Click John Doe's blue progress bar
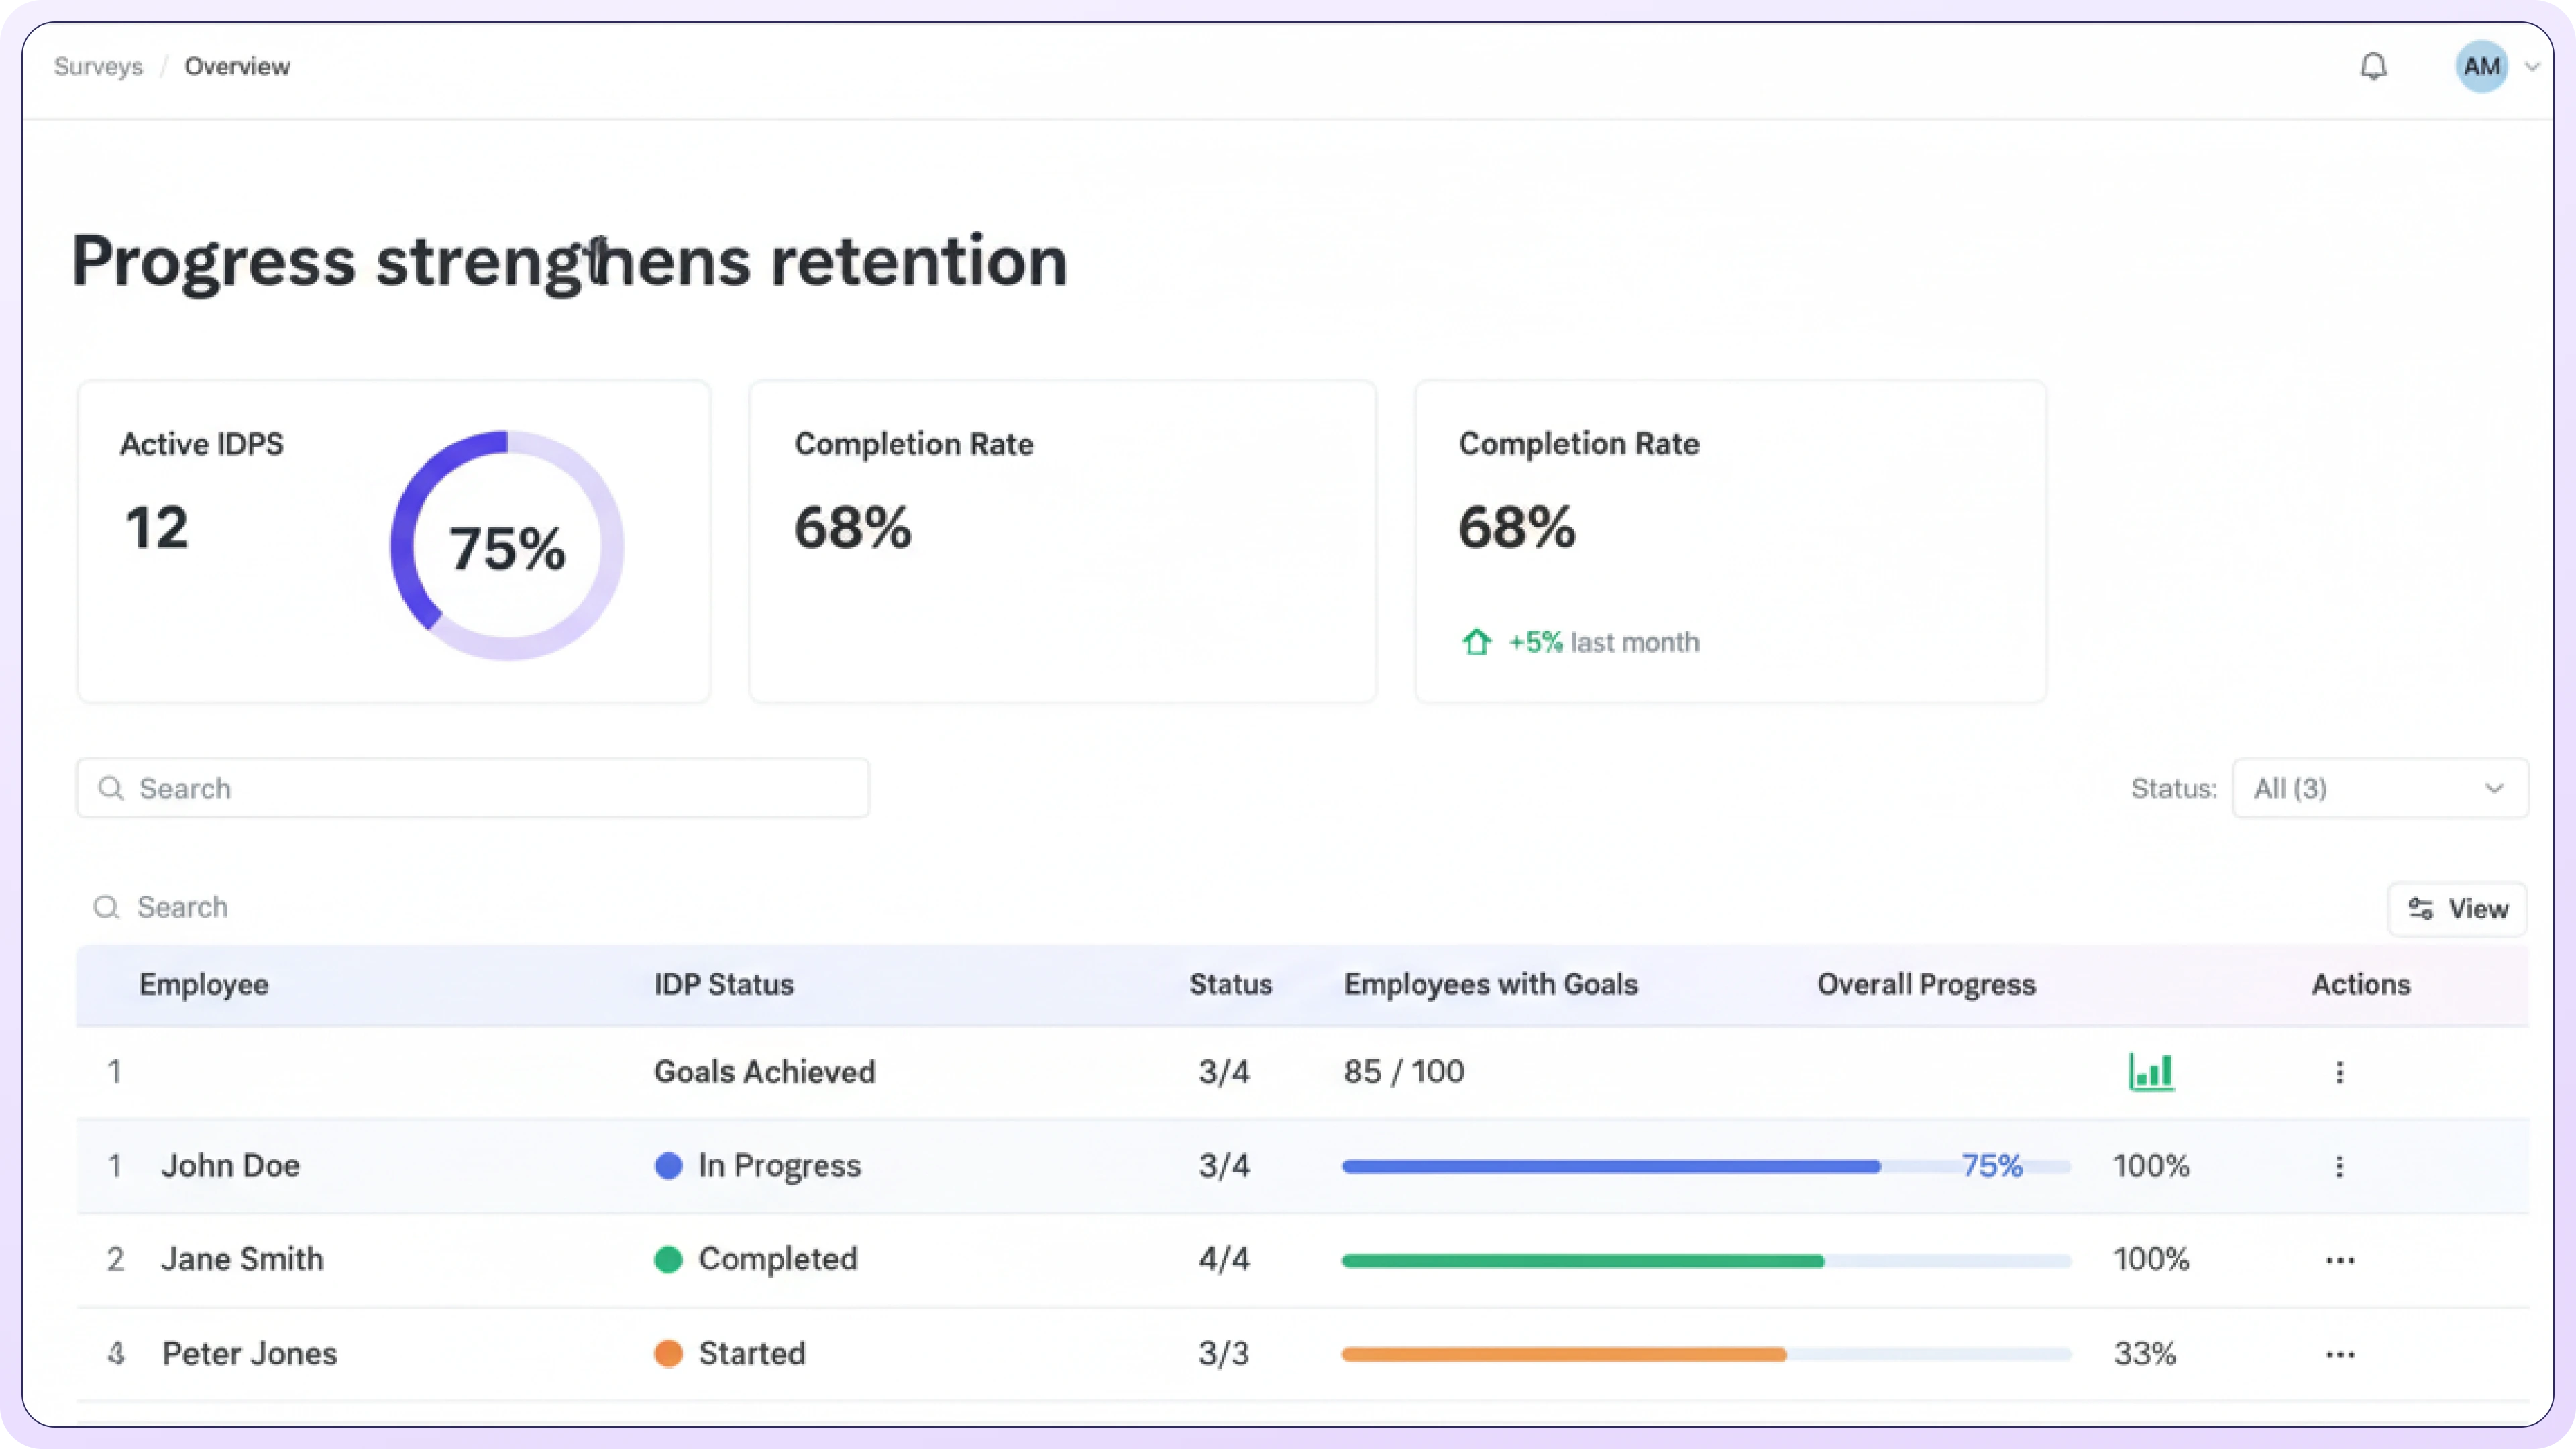The height and width of the screenshot is (1449, 2576). click(1610, 1166)
